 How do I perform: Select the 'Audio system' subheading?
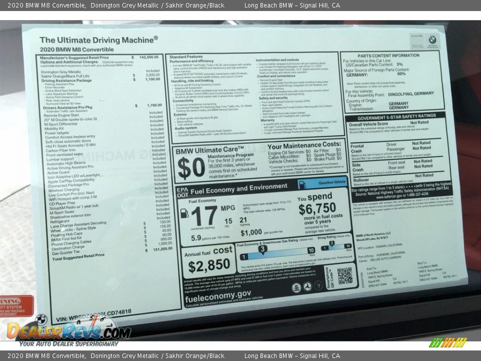(186, 128)
